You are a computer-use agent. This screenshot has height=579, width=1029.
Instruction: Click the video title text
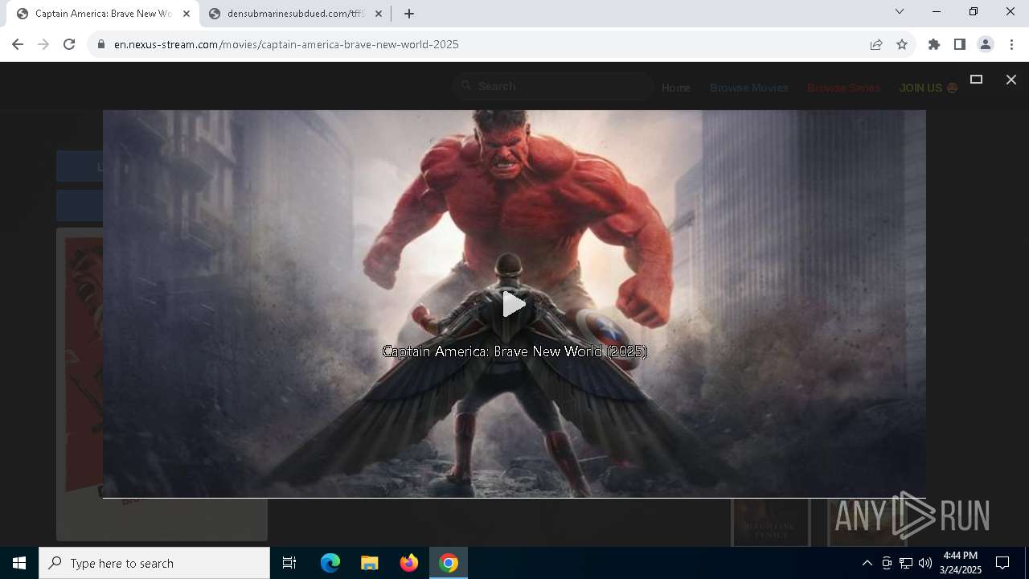[514, 351]
